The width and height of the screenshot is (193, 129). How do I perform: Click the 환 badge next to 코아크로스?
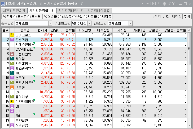click(12, 35)
